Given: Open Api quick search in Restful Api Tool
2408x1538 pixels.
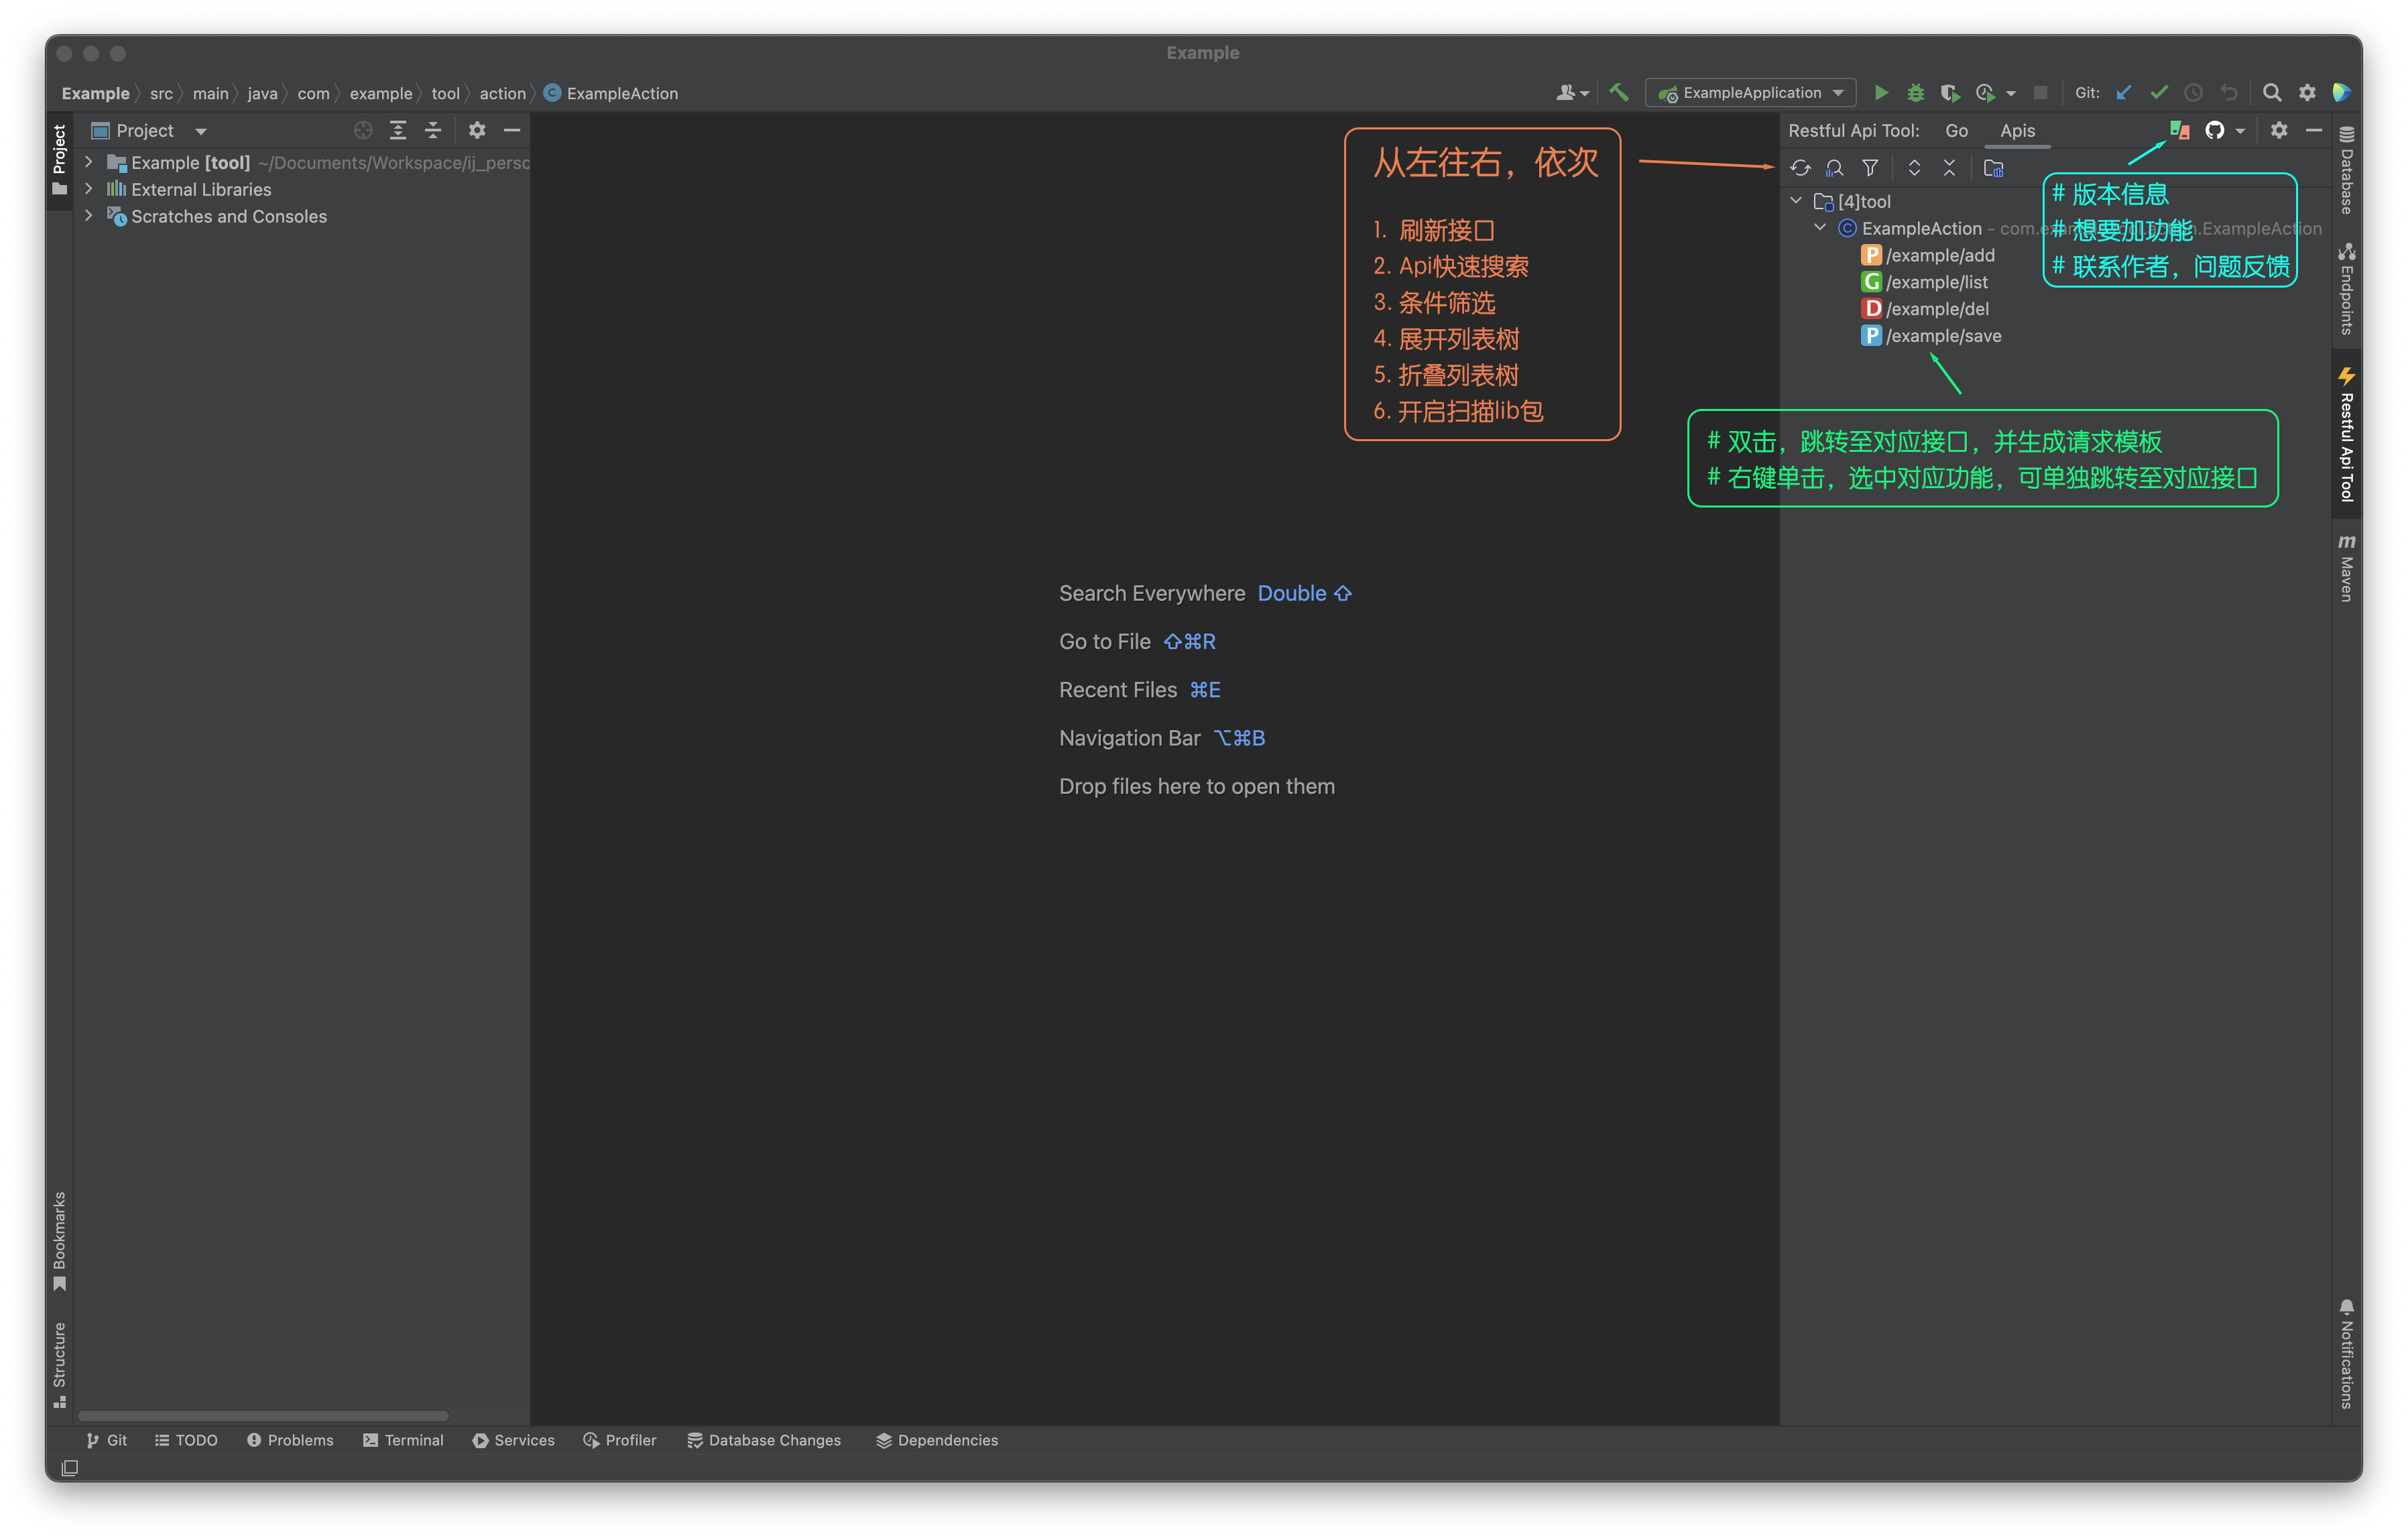Looking at the screenshot, I should tap(1835, 167).
